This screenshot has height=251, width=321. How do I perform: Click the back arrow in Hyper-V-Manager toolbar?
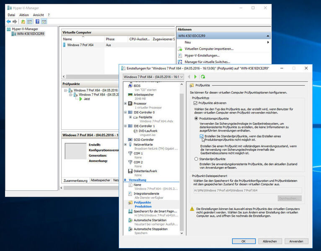point(9,21)
